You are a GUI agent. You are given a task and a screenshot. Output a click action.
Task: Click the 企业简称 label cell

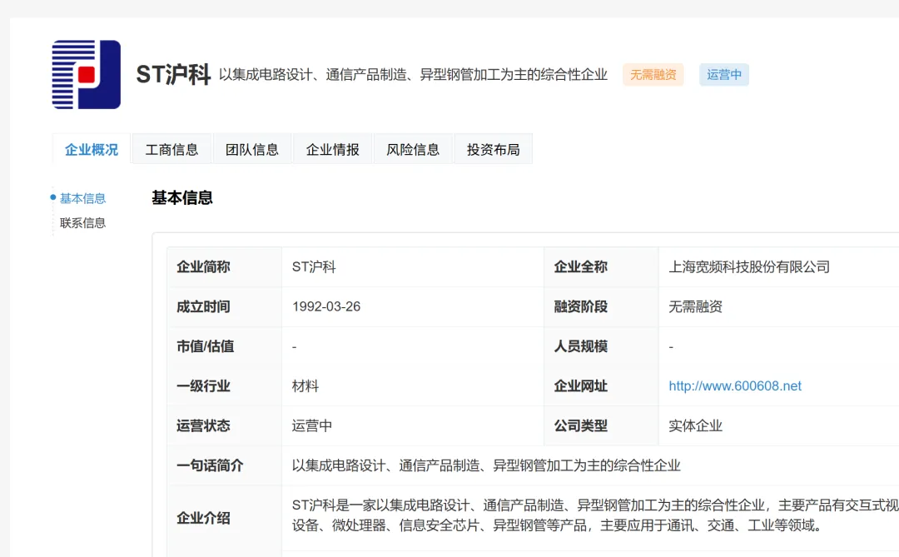[224, 266]
